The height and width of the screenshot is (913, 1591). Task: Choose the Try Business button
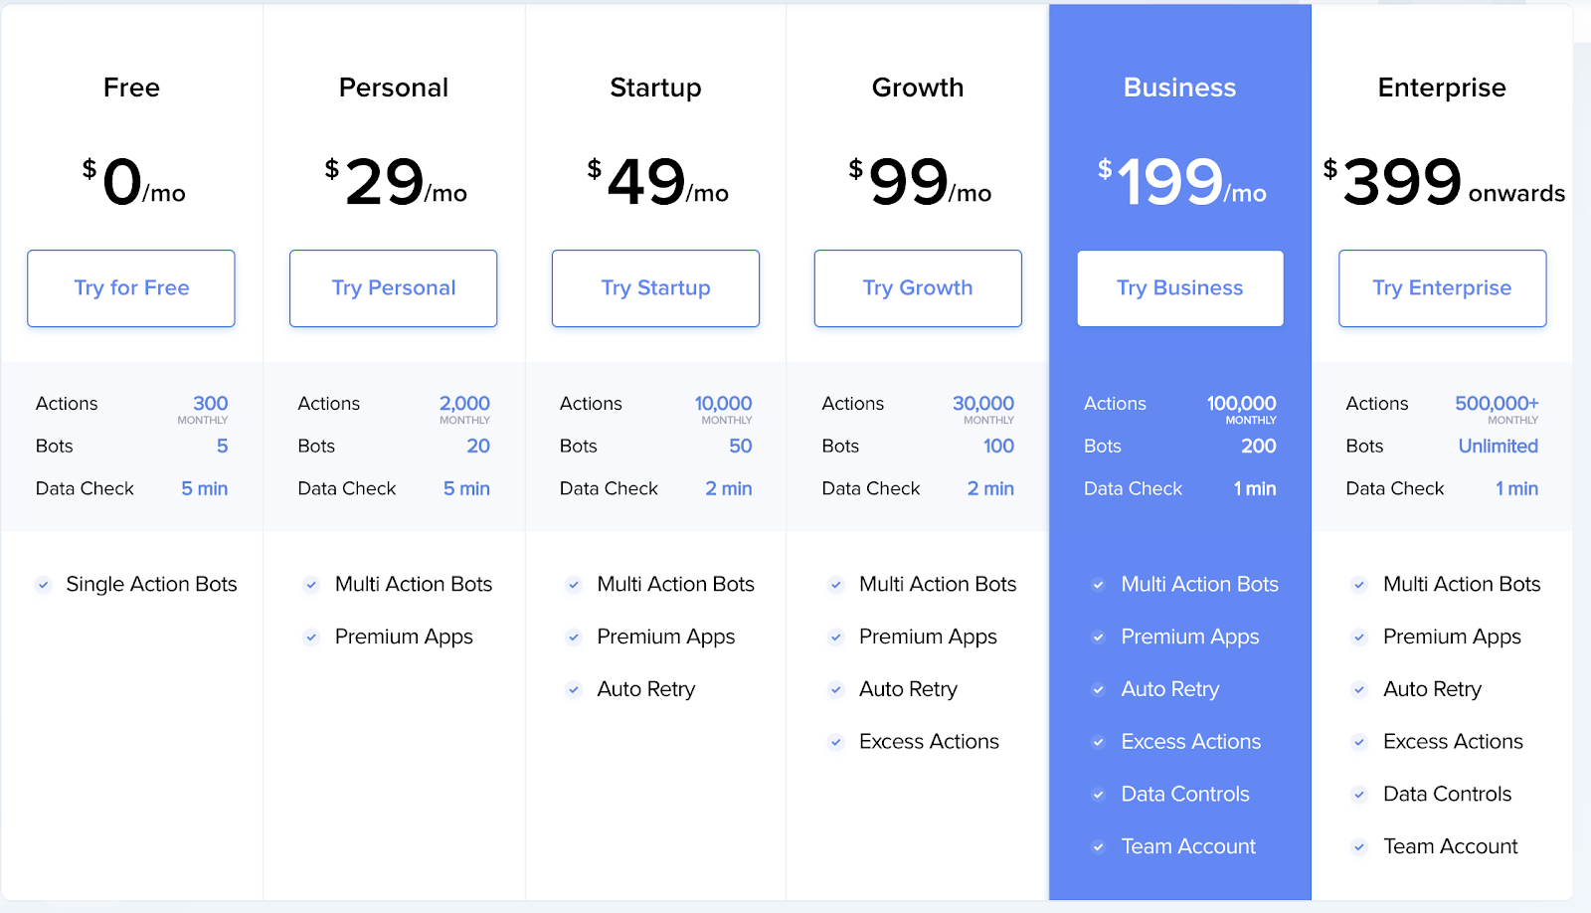[x=1179, y=288]
